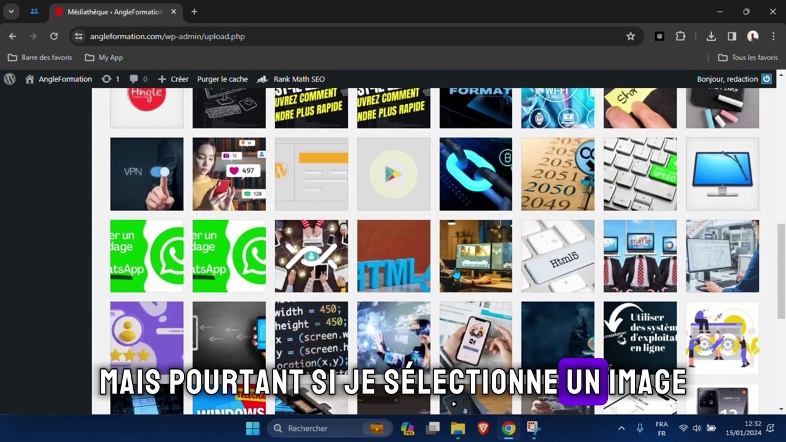786x442 pixels.
Task: Select the Médiathèque AngleFormation tab
Action: (x=114, y=12)
